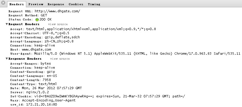The image size is (242, 107).
Task: Collapse the Response Headers section
Action: [x=7, y=58]
